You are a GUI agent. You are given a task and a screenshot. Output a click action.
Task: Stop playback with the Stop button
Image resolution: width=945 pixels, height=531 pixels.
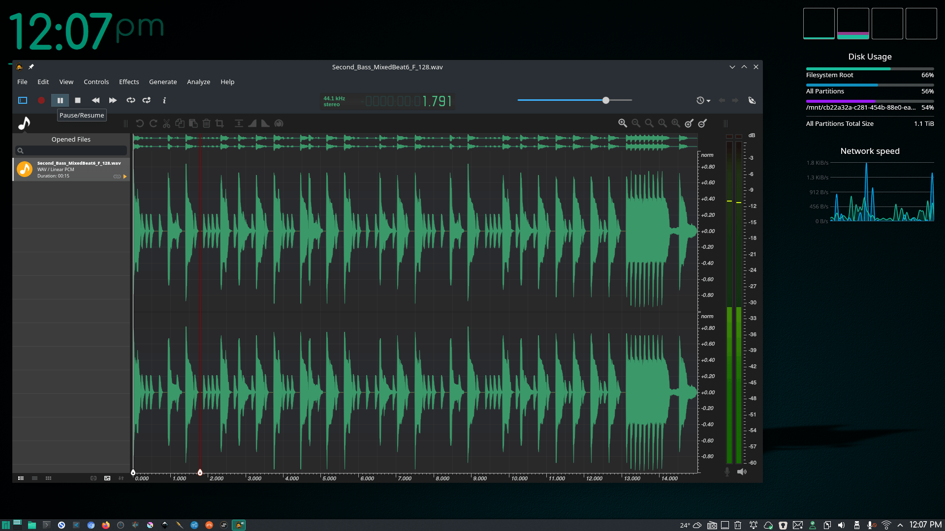pyautogui.click(x=78, y=100)
